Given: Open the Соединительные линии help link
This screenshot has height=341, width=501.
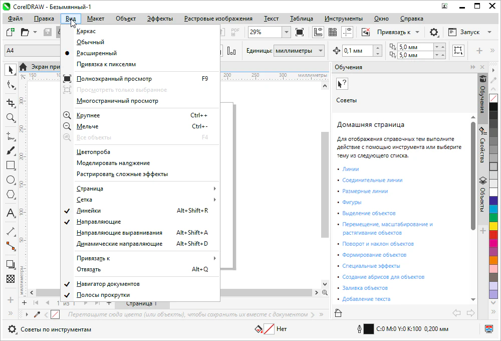Looking at the screenshot, I should [x=372, y=180].
